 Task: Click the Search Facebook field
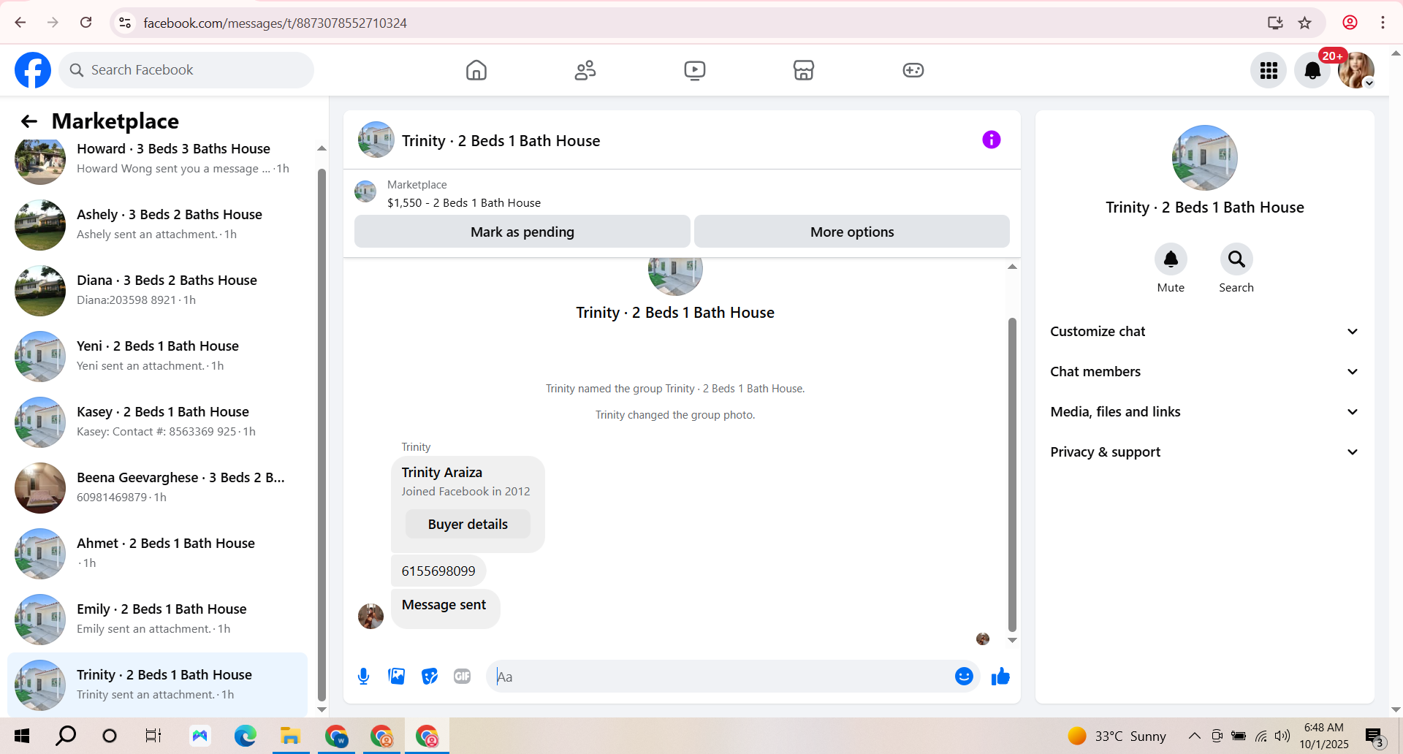click(x=186, y=70)
